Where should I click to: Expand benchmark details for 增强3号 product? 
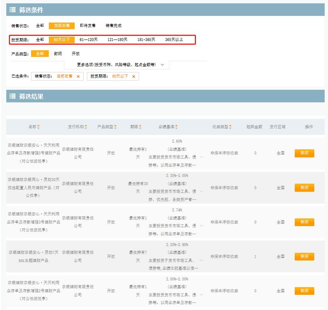[202, 226]
